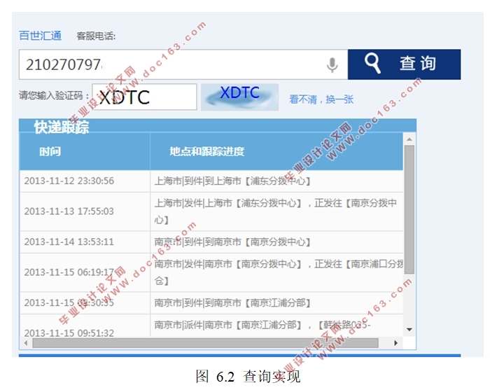The width and height of the screenshot is (490, 390).
Task: Click the horizontal scrollbar left arrow
Action: (x=26, y=343)
